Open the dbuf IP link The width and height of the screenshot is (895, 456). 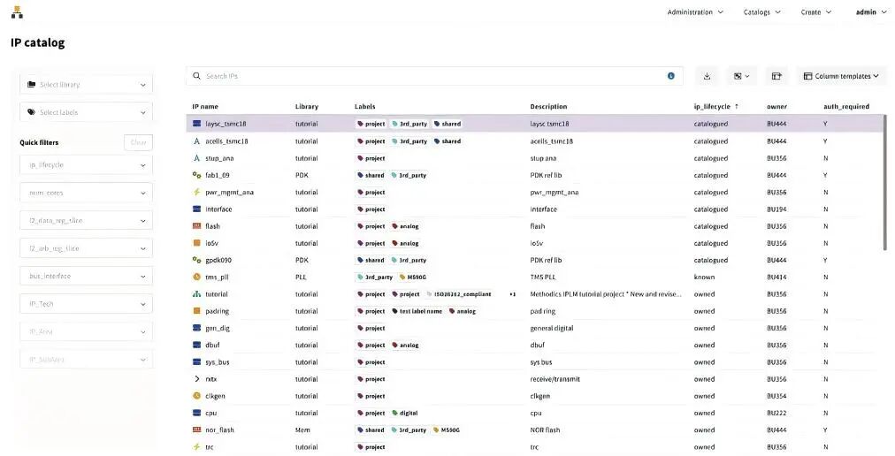(212, 346)
